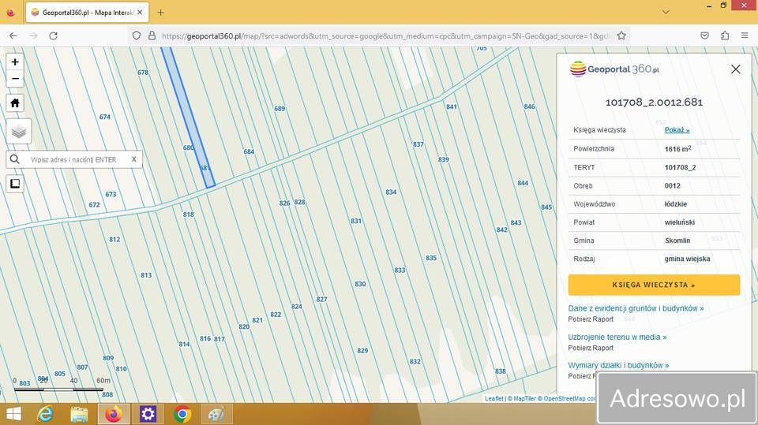Open Firefox application hamburger menu

[x=745, y=35]
